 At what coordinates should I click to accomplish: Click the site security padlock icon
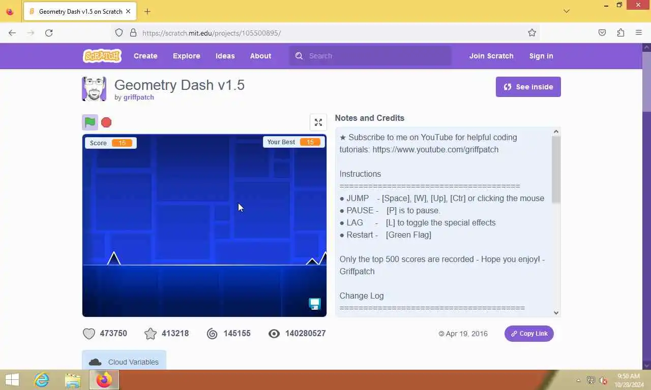[x=133, y=32]
